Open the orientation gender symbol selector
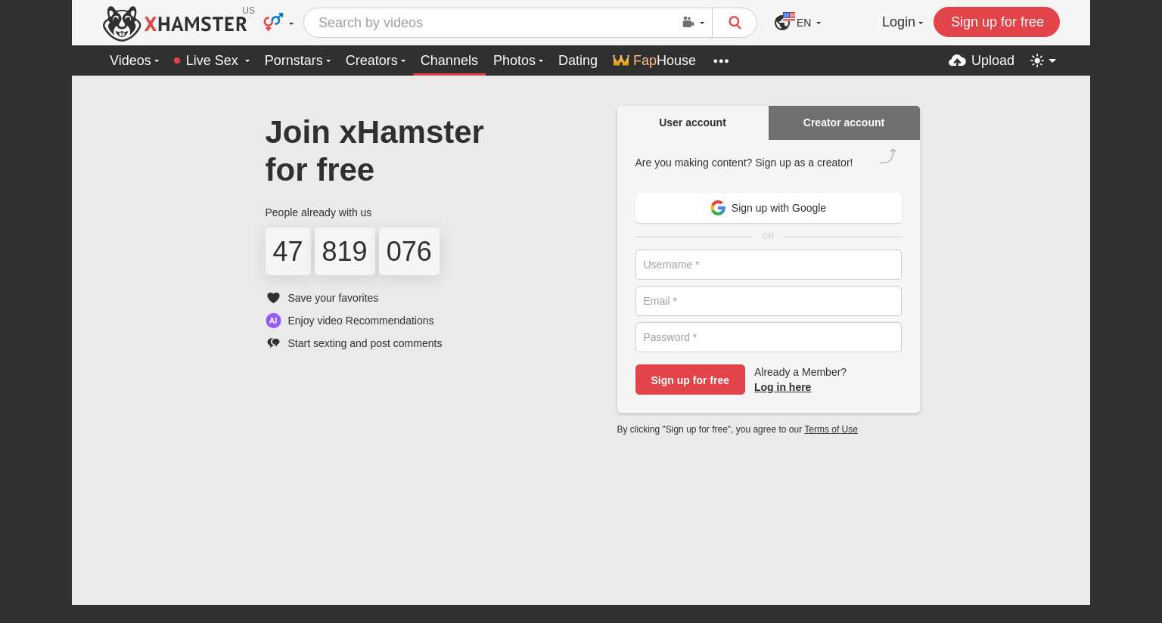 point(278,23)
